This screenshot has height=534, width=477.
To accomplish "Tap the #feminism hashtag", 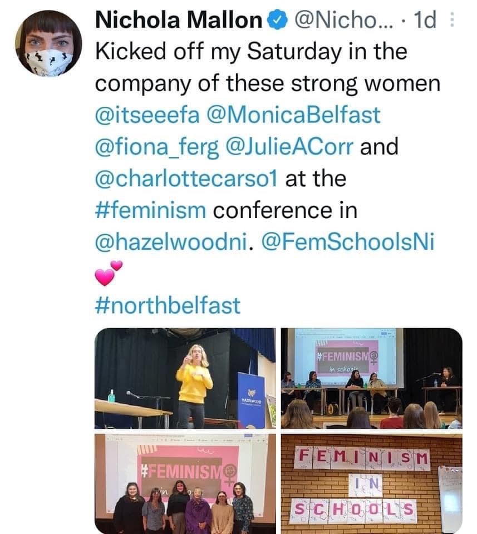I will [x=151, y=211].
